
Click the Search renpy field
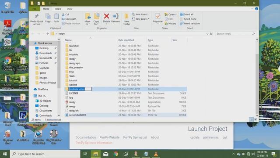(235, 34)
